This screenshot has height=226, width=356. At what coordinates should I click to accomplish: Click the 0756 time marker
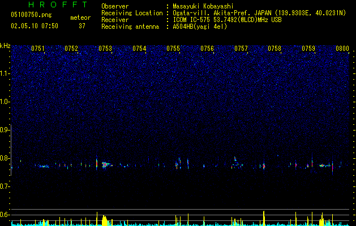click(x=207, y=49)
